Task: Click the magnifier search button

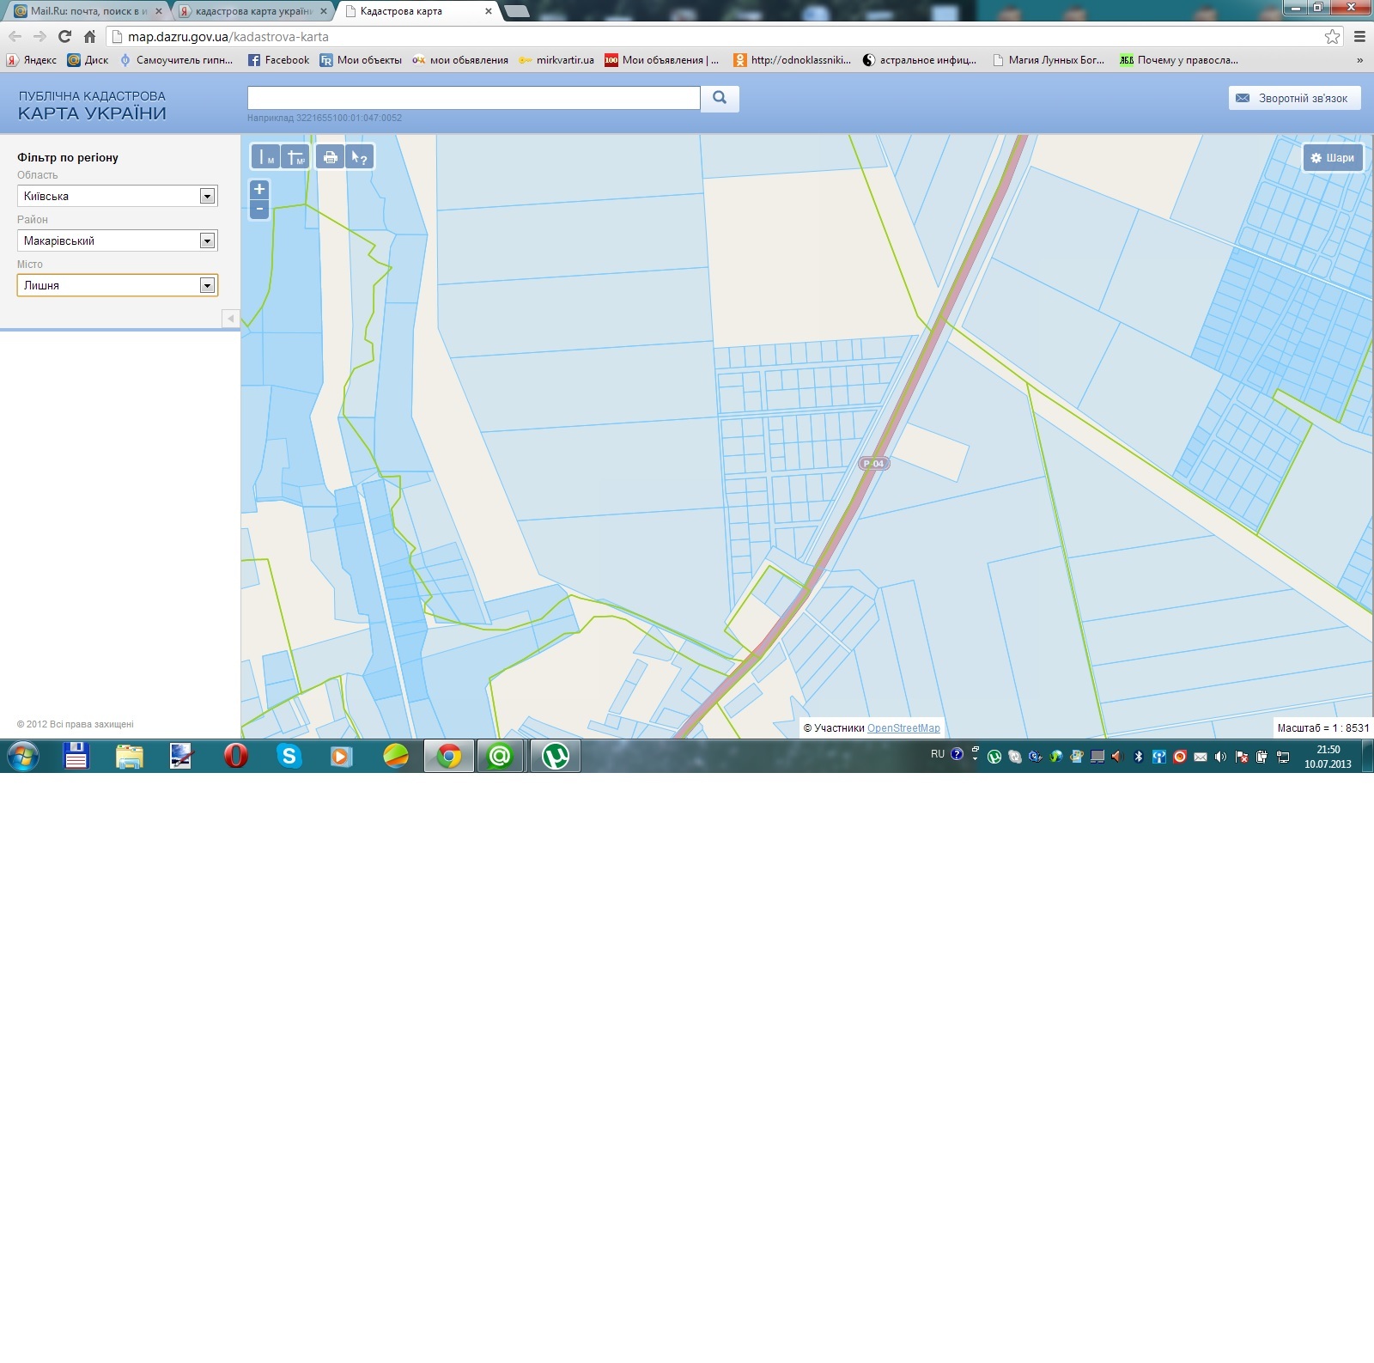Action: point(720,98)
